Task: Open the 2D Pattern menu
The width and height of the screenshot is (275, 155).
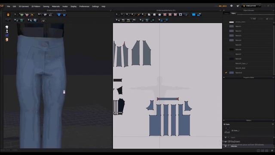Action: [36, 6]
